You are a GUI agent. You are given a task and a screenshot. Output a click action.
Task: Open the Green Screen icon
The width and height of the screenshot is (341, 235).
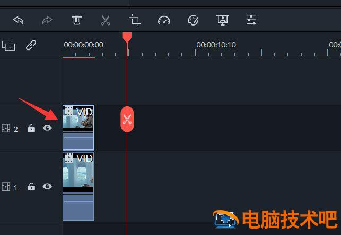[x=223, y=20]
